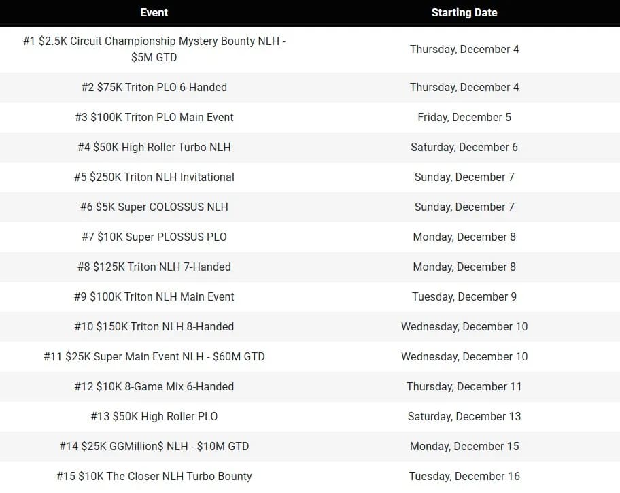The width and height of the screenshot is (620, 493).
Task: Click the Saturday, December 13 starting date
Action: (464, 416)
